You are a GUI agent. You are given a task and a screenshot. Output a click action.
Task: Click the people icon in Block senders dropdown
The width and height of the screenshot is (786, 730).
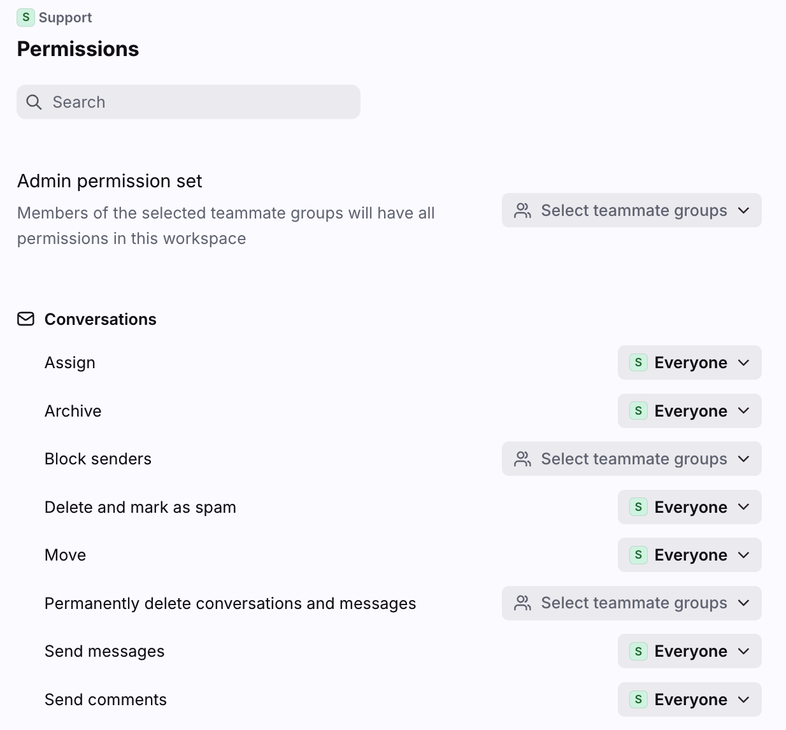tap(522, 459)
